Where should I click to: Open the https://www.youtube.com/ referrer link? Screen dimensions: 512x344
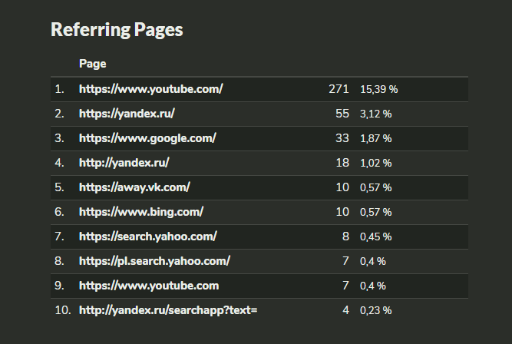click(x=151, y=89)
